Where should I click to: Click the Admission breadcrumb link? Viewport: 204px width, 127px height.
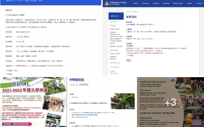point(134,11)
